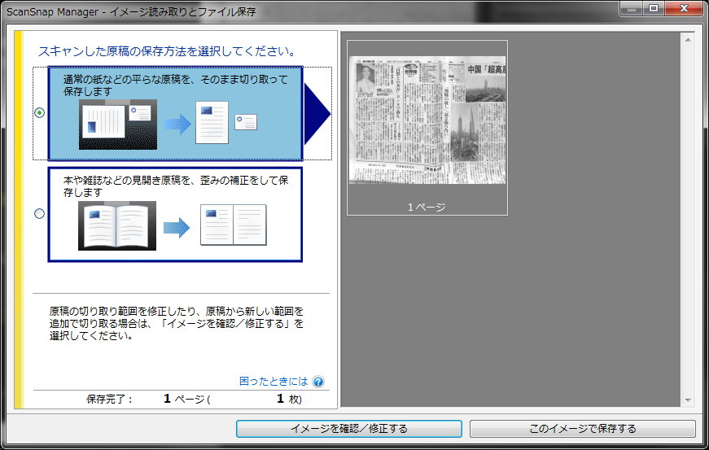Viewport: 709px width, 450px height.
Task: Click the cropped output documents illustration
Action: (x=226, y=123)
